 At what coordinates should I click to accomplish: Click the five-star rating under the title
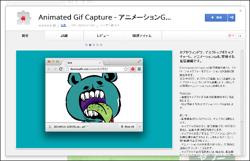tap(45, 25)
